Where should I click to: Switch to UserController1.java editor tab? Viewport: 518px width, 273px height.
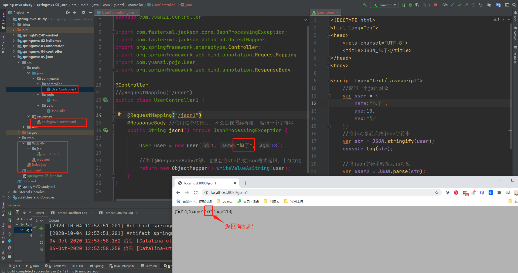click(x=118, y=12)
